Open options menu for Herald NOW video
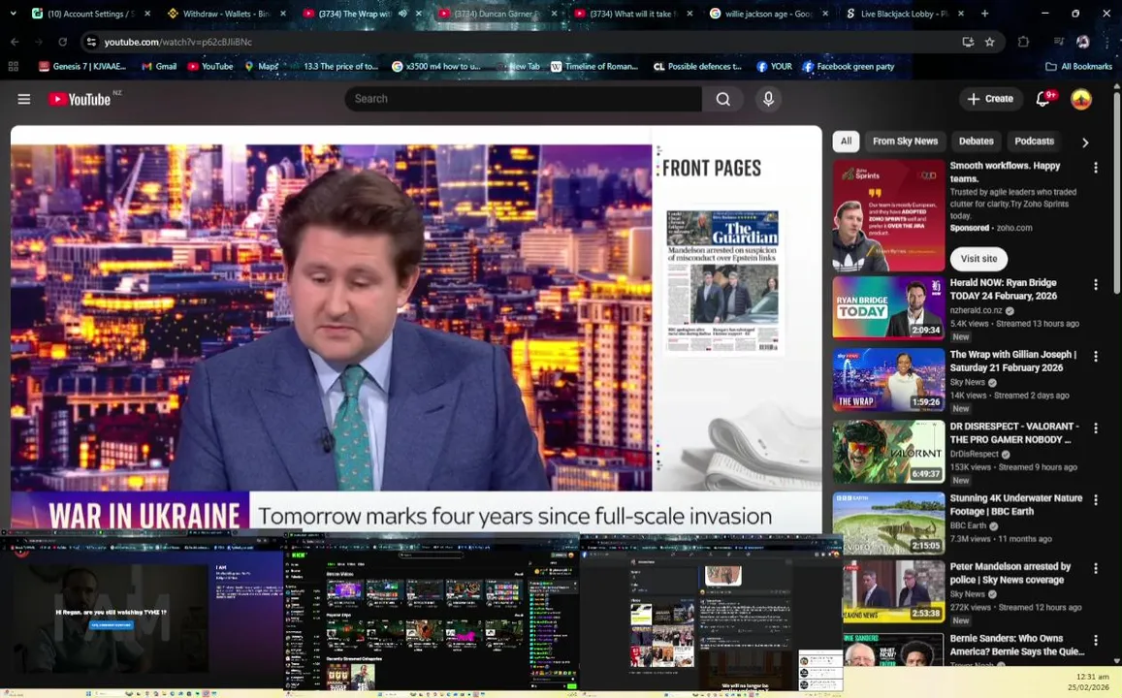This screenshot has width=1122, height=698. tap(1096, 285)
